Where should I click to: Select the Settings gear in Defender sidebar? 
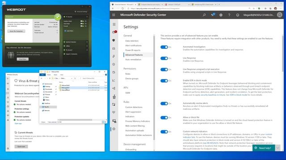[x=114, y=129]
